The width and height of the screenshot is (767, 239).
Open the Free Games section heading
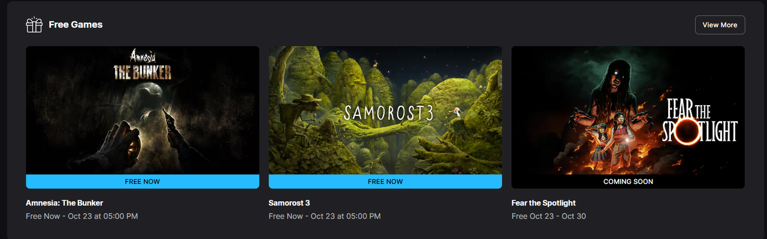[x=76, y=24]
